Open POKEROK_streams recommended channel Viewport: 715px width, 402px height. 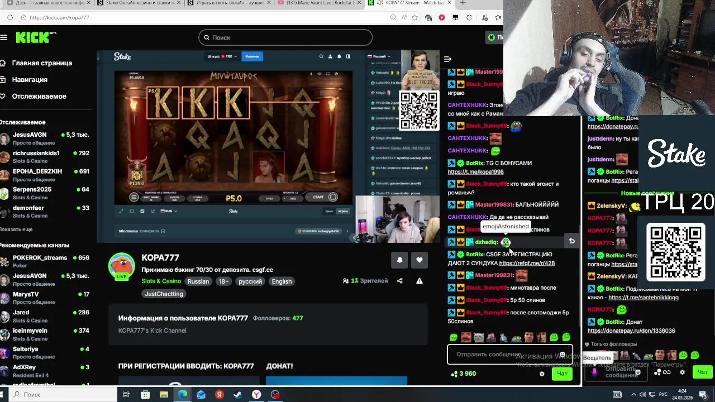pyautogui.click(x=45, y=261)
